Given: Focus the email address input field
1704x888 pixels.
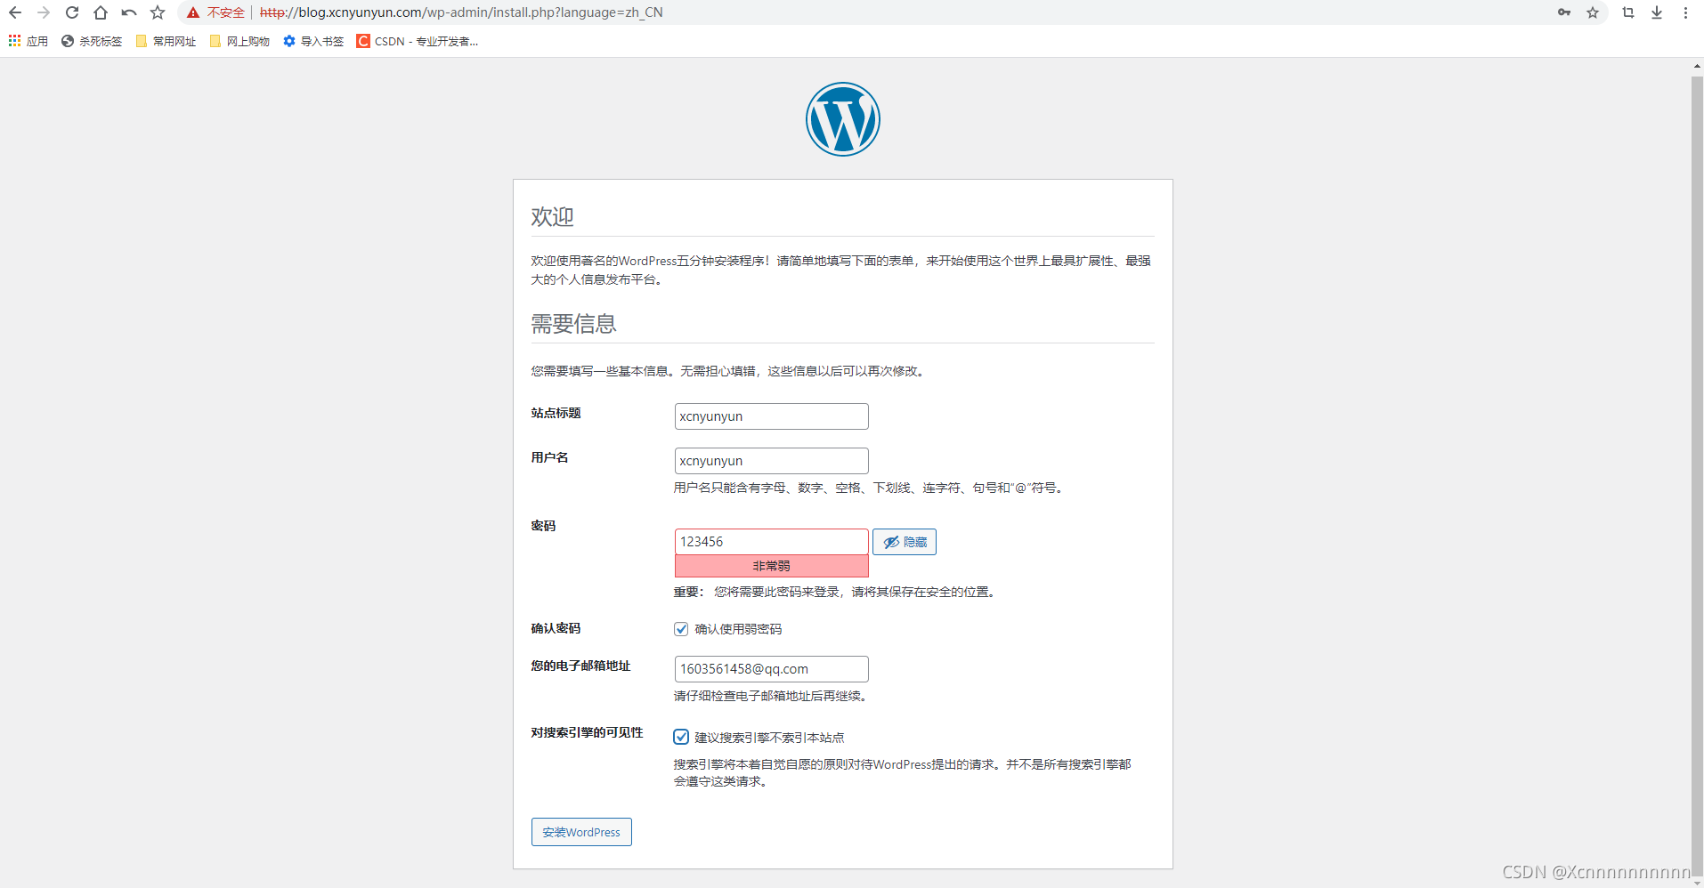Looking at the screenshot, I should pos(771,669).
